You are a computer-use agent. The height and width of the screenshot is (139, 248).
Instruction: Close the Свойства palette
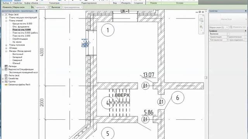246,11
